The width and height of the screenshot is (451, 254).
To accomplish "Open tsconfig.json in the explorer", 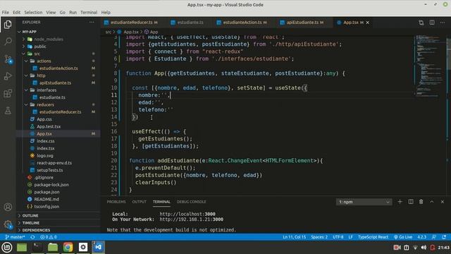I will [58, 207].
